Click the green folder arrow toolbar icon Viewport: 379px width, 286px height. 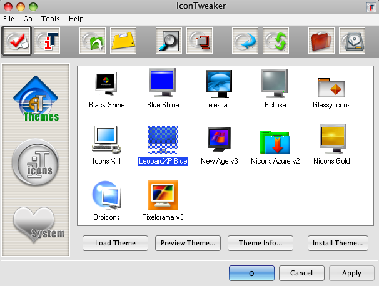pos(93,41)
